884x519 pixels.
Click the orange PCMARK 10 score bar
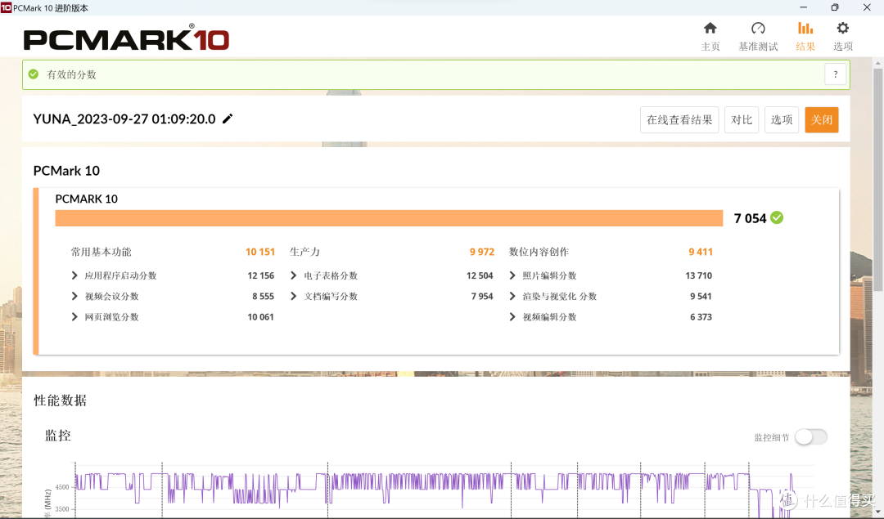click(389, 218)
